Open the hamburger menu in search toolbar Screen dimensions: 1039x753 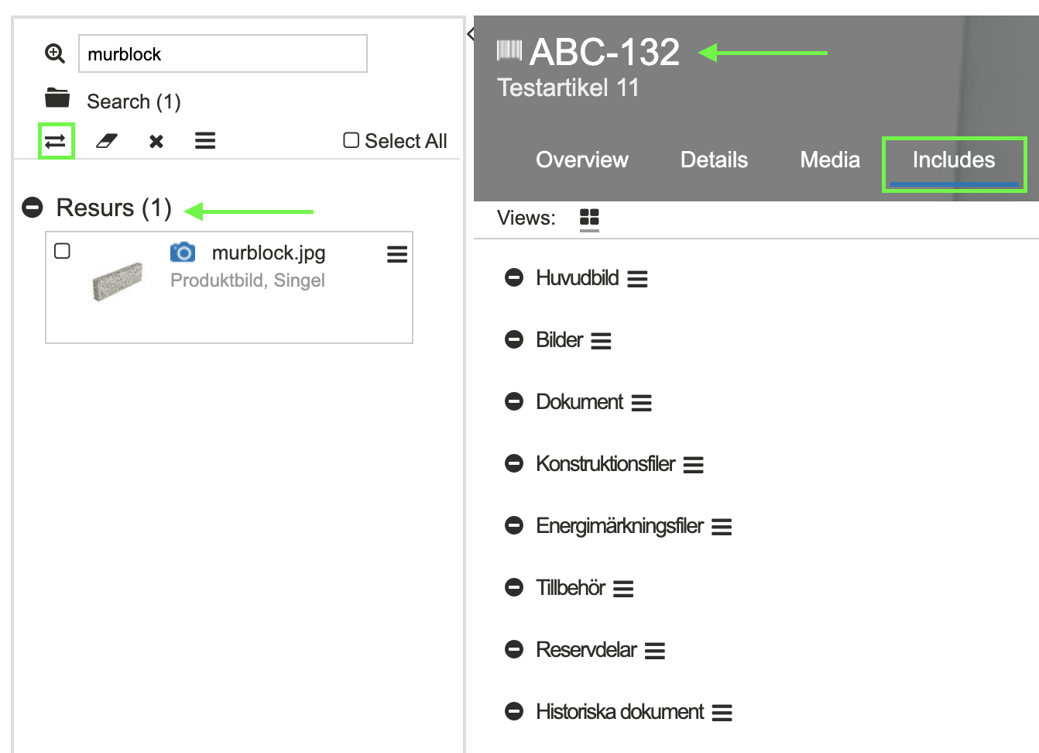point(205,141)
